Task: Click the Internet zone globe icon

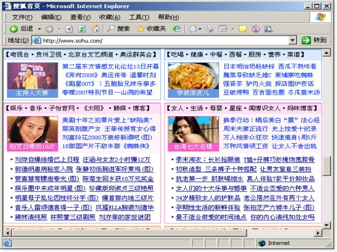Action: [x=262, y=243]
